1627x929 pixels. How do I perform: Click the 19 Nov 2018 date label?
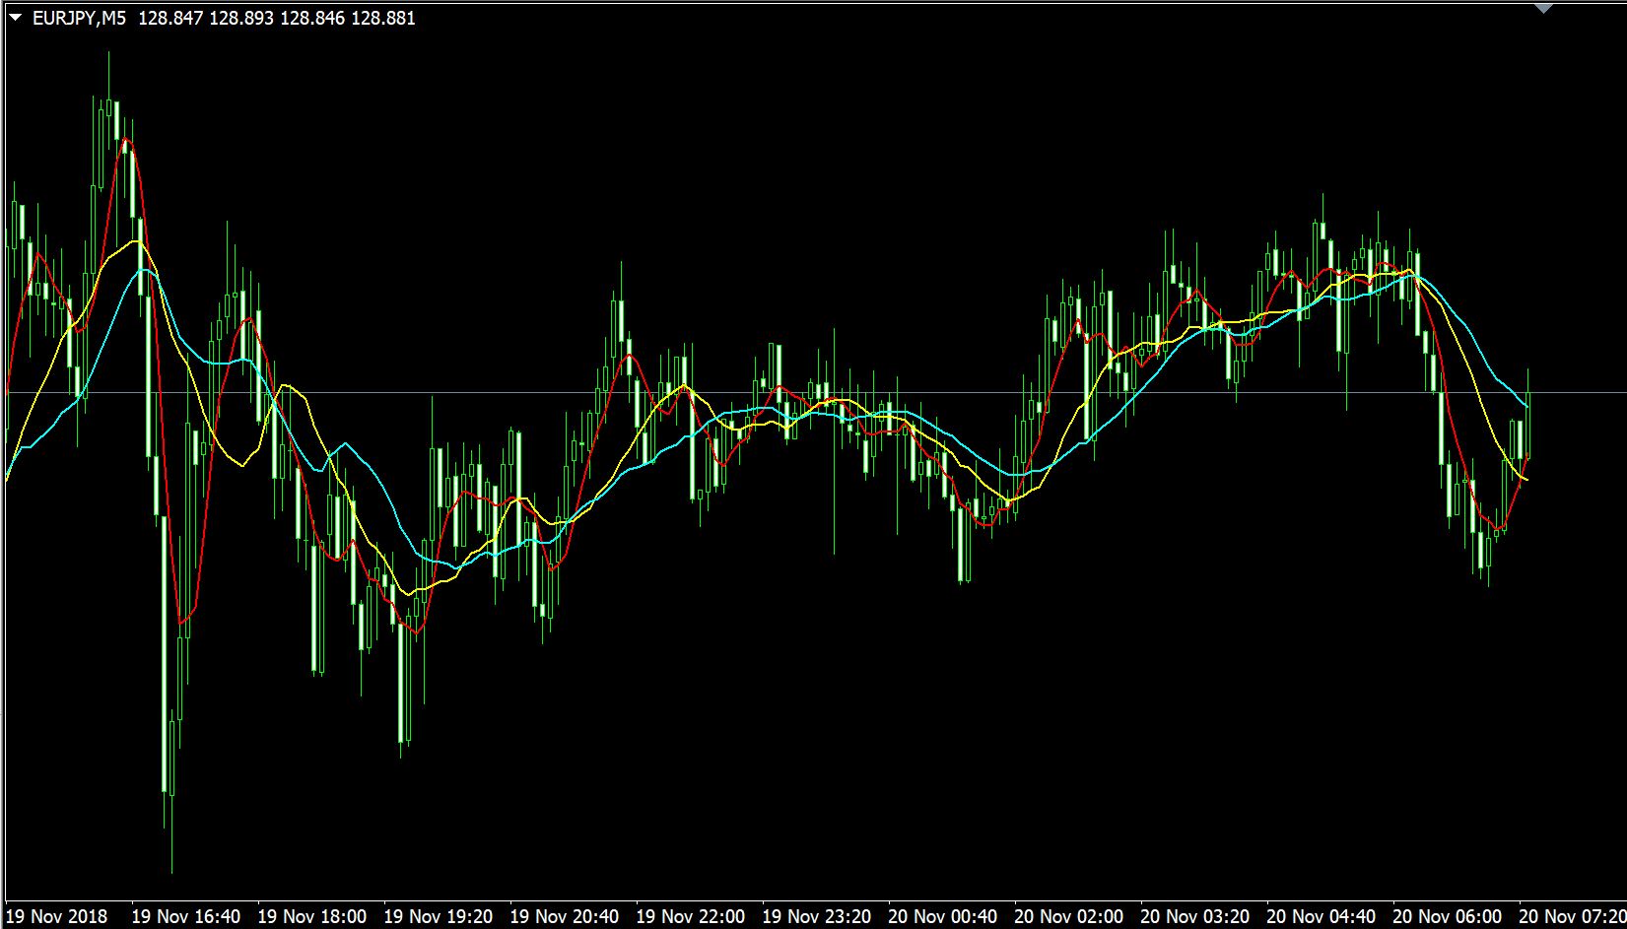click(57, 916)
